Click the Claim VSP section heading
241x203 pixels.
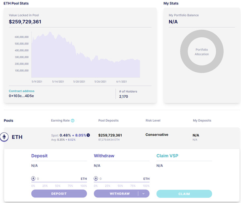[167, 156]
